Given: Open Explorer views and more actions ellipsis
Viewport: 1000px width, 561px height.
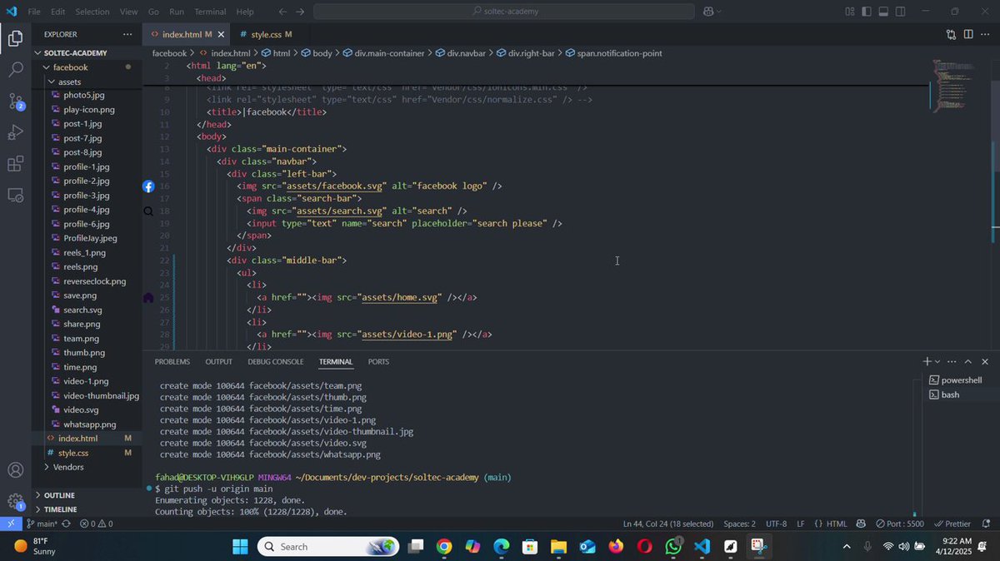Looking at the screenshot, I should (x=127, y=34).
